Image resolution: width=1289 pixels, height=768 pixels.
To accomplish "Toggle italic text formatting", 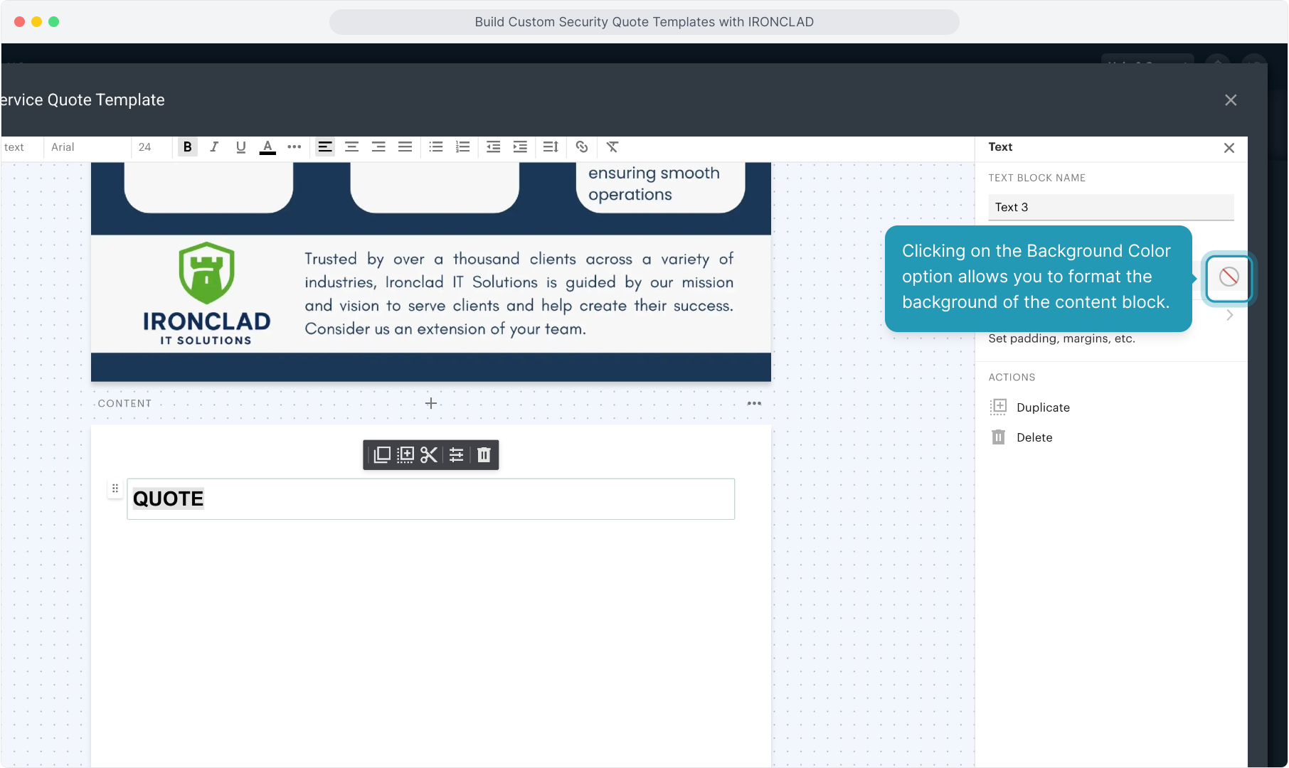I will tap(214, 147).
